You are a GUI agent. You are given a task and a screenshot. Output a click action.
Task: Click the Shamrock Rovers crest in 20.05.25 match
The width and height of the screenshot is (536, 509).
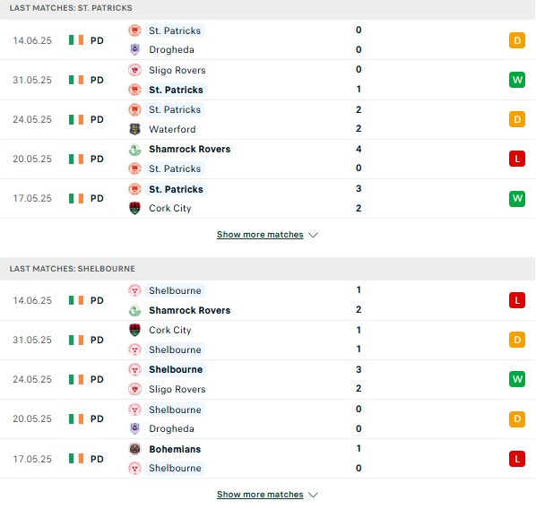pyautogui.click(x=134, y=150)
